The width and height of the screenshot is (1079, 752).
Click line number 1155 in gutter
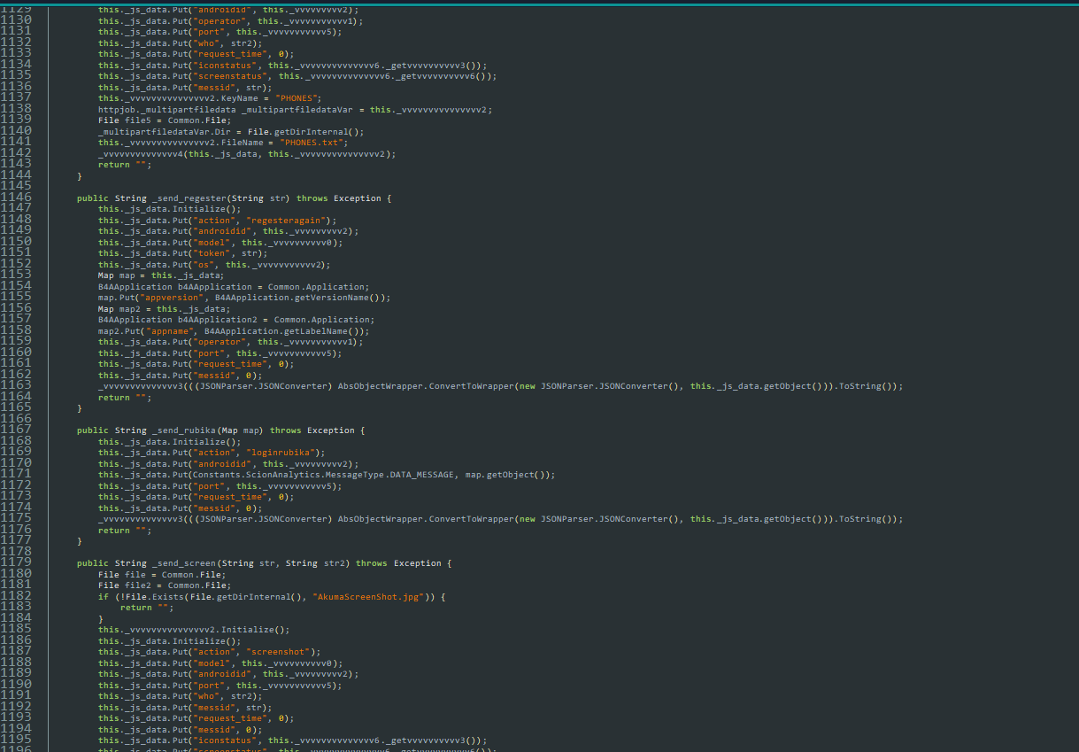16,298
